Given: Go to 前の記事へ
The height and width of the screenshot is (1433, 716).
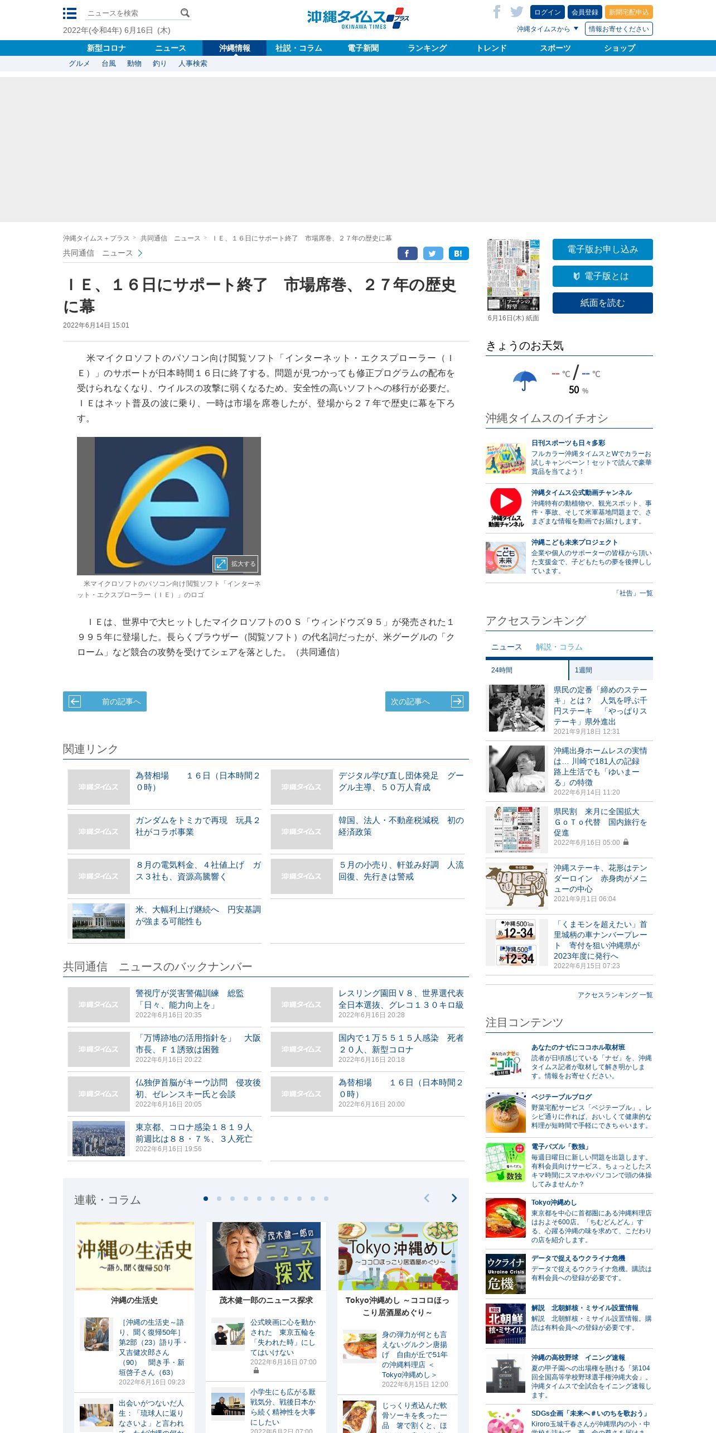Looking at the screenshot, I should [105, 701].
